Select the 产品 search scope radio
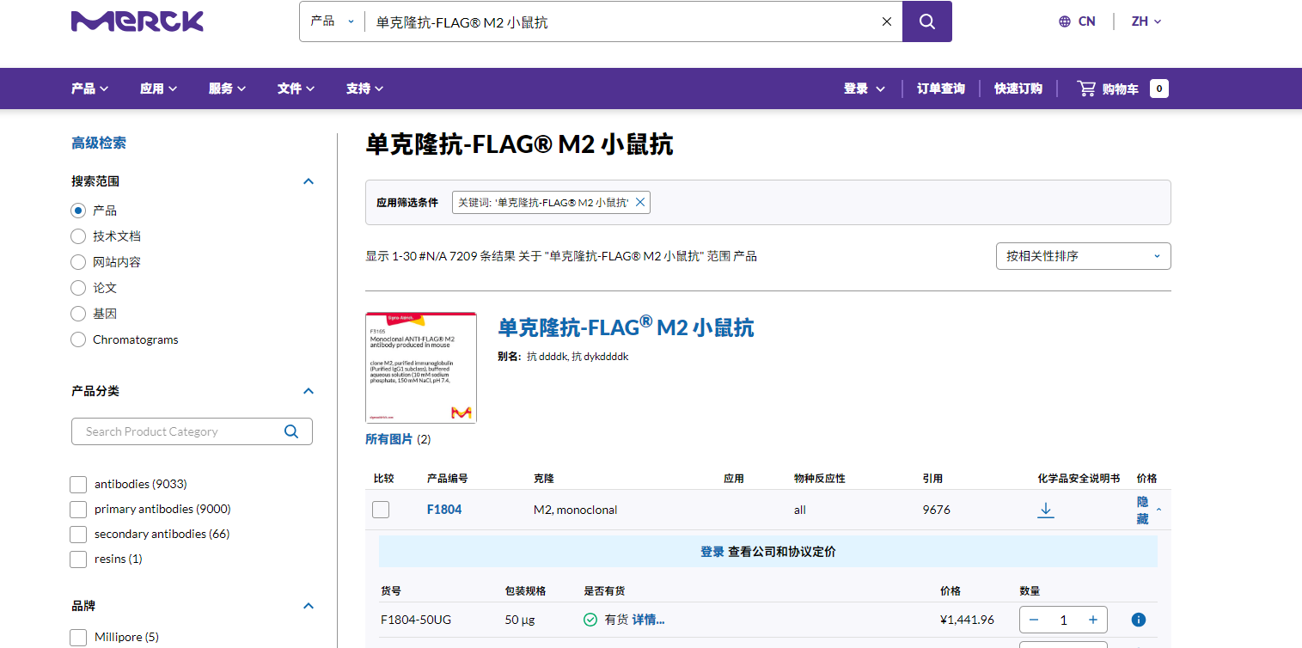Viewport: 1302px width, 648px height. click(x=78, y=211)
